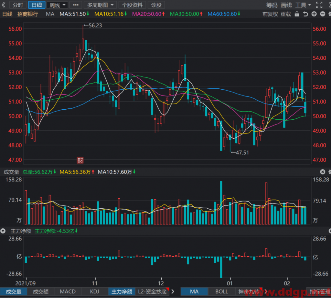Image resolution: width=331 pixels, height=298 pixels.
Task: Click the left axis 50.00 price label
Action: pos(15,116)
